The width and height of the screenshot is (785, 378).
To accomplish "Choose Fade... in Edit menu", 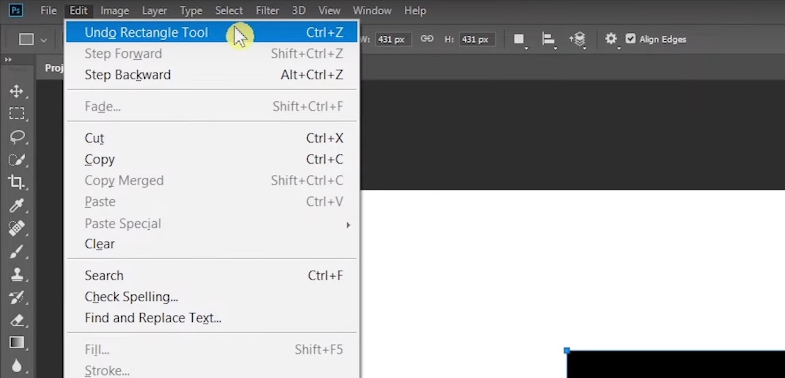I will (212, 106).
